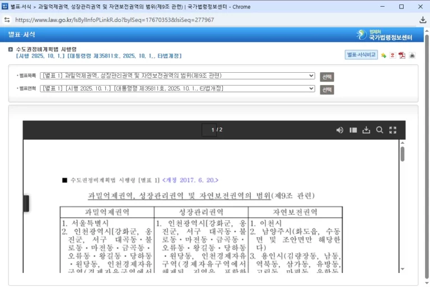The image size is (430, 287).
Task: Toggle the viewer sidebar panel icon
Action: point(353,130)
